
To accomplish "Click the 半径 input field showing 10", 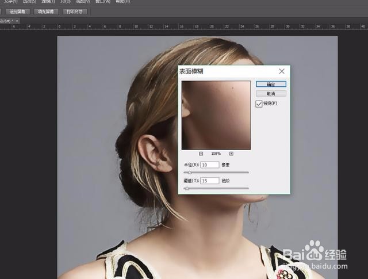I will click(x=209, y=165).
